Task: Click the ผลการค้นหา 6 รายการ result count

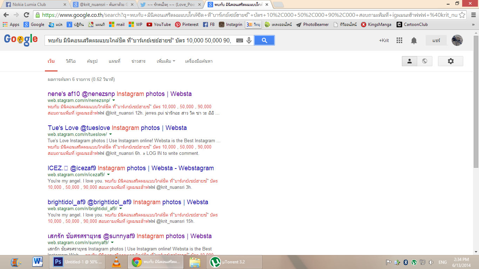Action: point(81,80)
